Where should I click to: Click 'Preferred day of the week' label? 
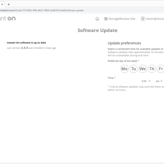pos(123,61)
